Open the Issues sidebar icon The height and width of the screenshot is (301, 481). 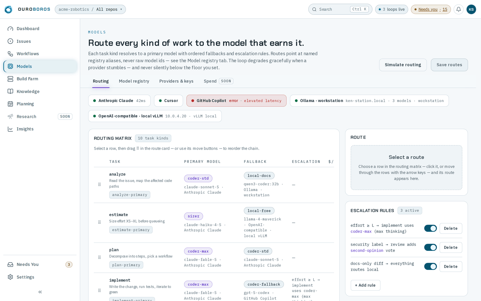pyautogui.click(x=10, y=41)
